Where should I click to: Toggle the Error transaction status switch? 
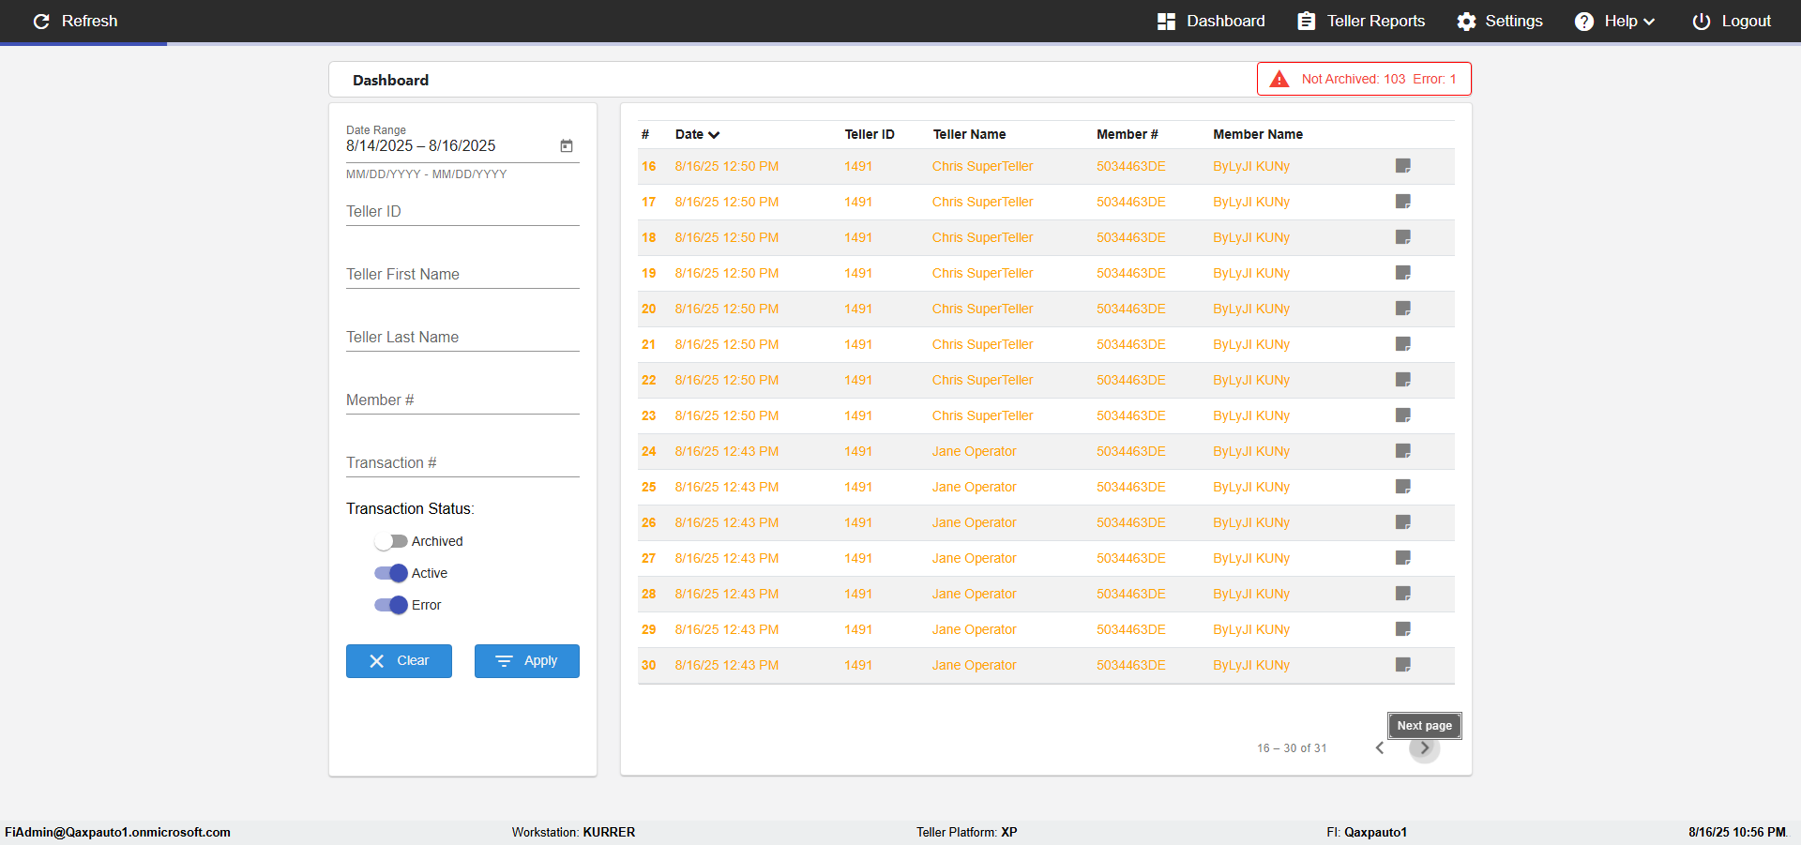pos(391,605)
